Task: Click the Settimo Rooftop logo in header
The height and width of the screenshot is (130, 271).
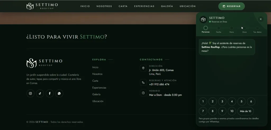Action: click(42, 6)
